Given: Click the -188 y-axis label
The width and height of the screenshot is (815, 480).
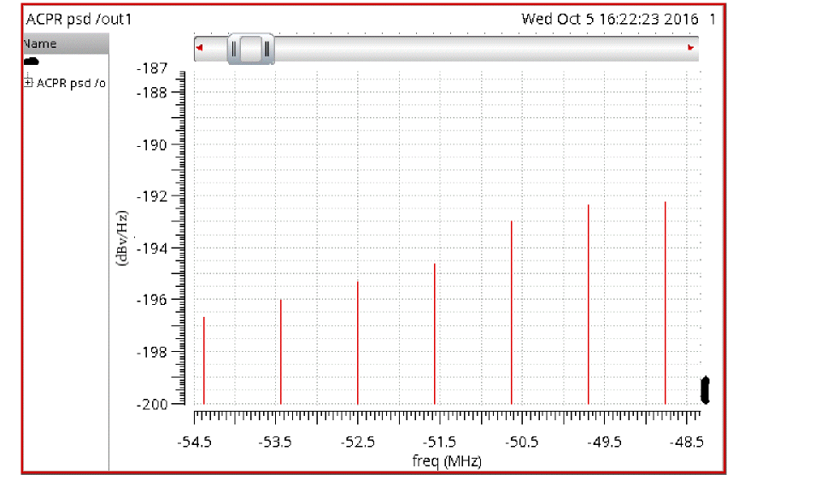Looking at the screenshot, I should click(152, 93).
